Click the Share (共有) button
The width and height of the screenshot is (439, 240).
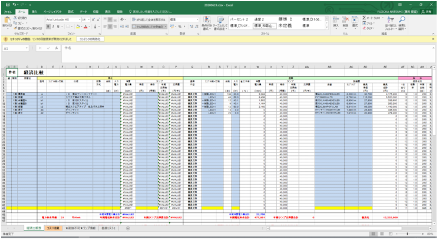point(427,11)
